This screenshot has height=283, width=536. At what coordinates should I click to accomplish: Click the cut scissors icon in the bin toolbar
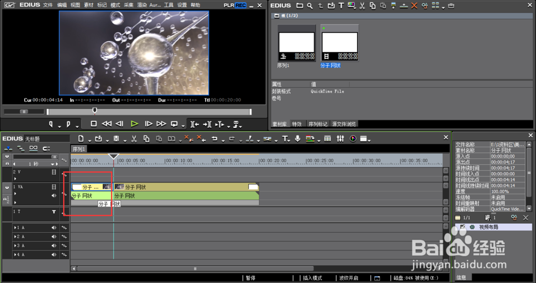(x=362, y=5)
